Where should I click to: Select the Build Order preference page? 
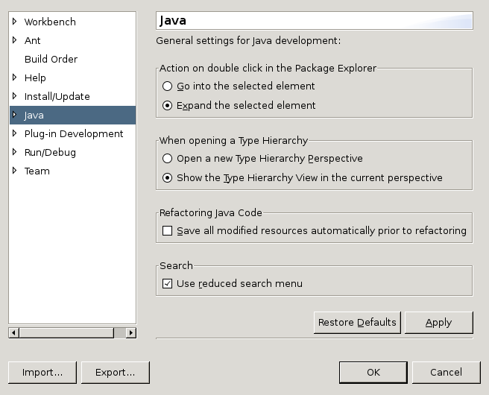[51, 59]
